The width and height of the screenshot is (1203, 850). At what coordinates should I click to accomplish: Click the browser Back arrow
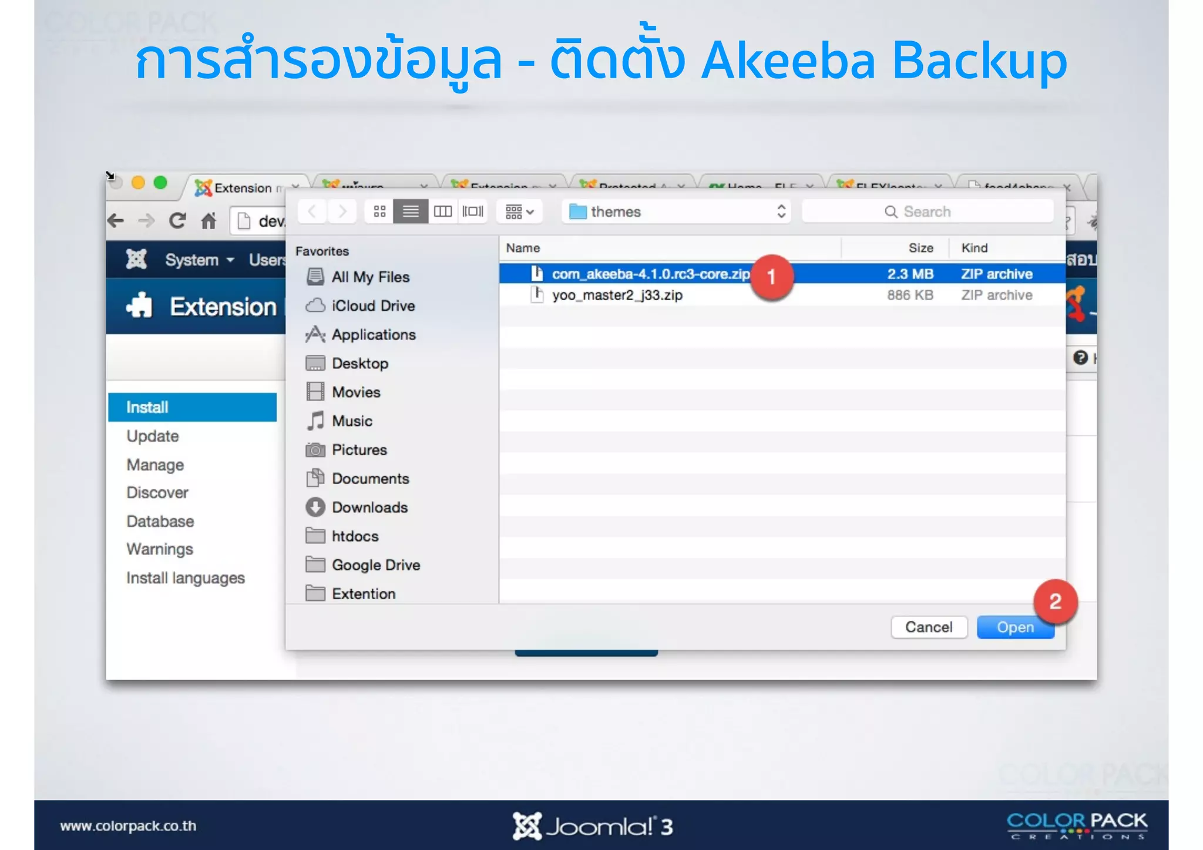pyautogui.click(x=116, y=221)
